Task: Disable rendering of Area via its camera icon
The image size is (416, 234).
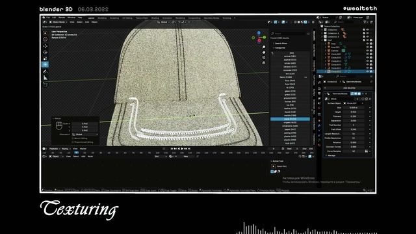Action: click(371, 44)
